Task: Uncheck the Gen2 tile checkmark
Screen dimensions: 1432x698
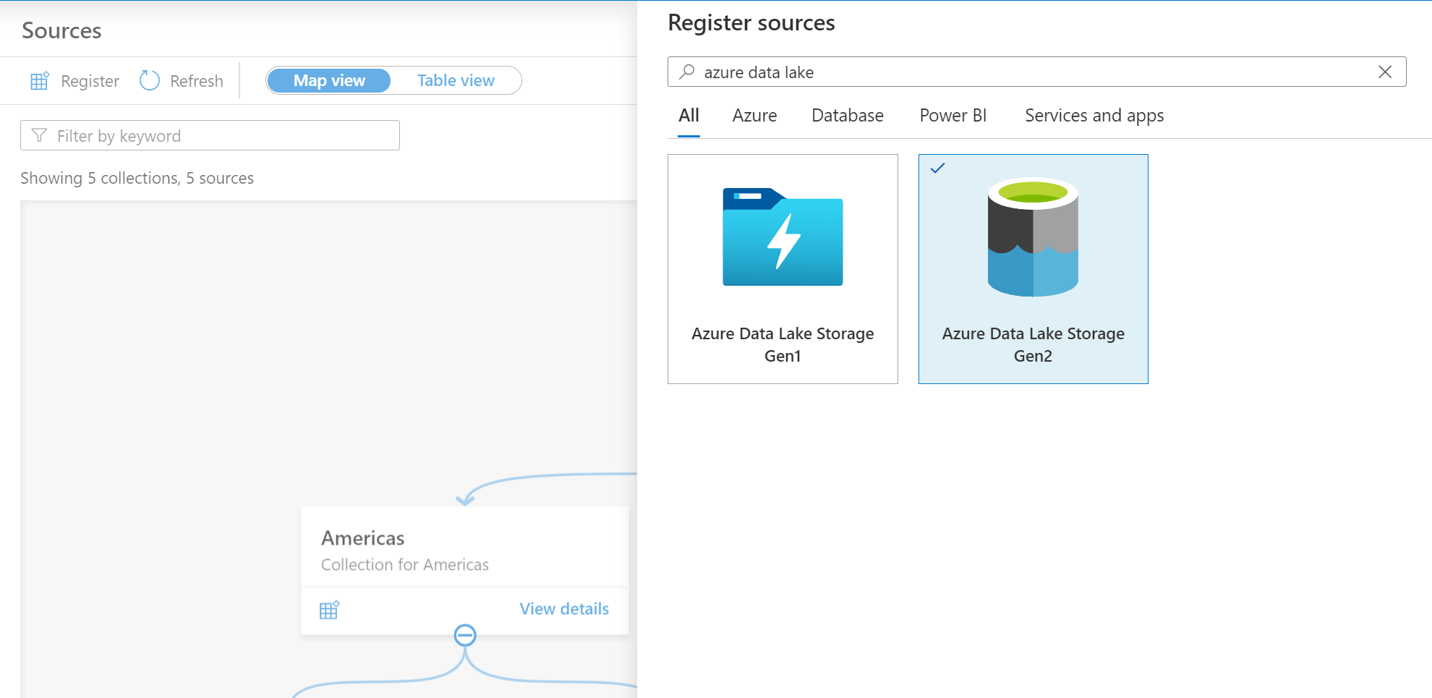Action: (x=937, y=169)
